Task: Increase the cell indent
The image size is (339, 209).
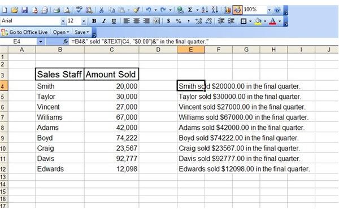Action: [x=231, y=21]
